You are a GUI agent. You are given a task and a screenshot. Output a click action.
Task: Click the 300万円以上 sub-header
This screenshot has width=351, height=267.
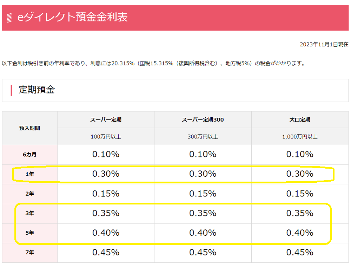click(203, 137)
